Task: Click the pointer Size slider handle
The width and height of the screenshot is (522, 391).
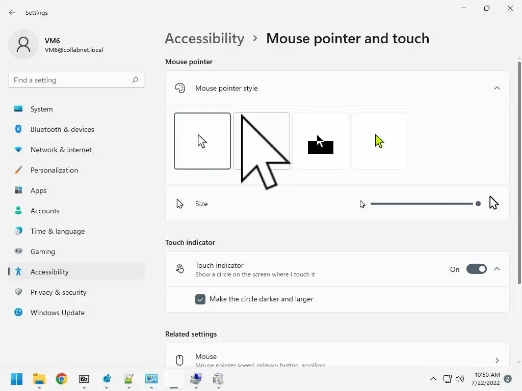Action: [478, 204]
